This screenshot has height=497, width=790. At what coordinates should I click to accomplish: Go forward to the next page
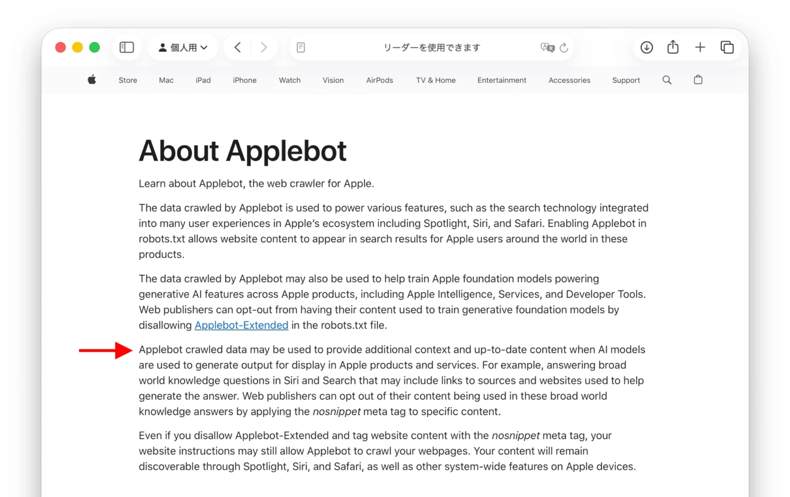point(264,47)
